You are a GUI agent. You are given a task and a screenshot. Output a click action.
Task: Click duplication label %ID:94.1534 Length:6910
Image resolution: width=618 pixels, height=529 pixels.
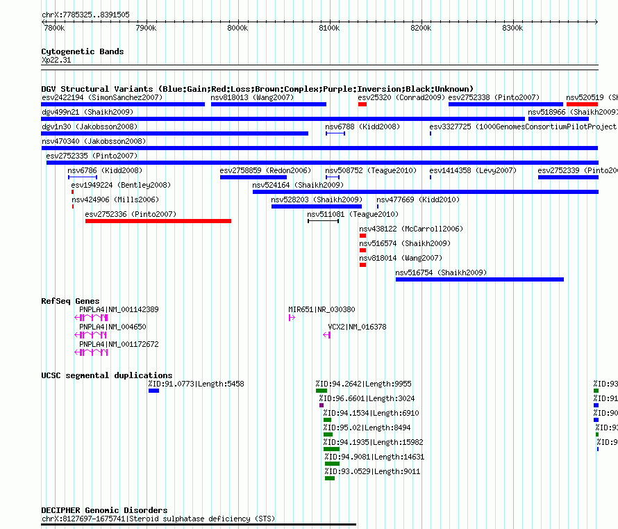pyautogui.click(x=371, y=413)
